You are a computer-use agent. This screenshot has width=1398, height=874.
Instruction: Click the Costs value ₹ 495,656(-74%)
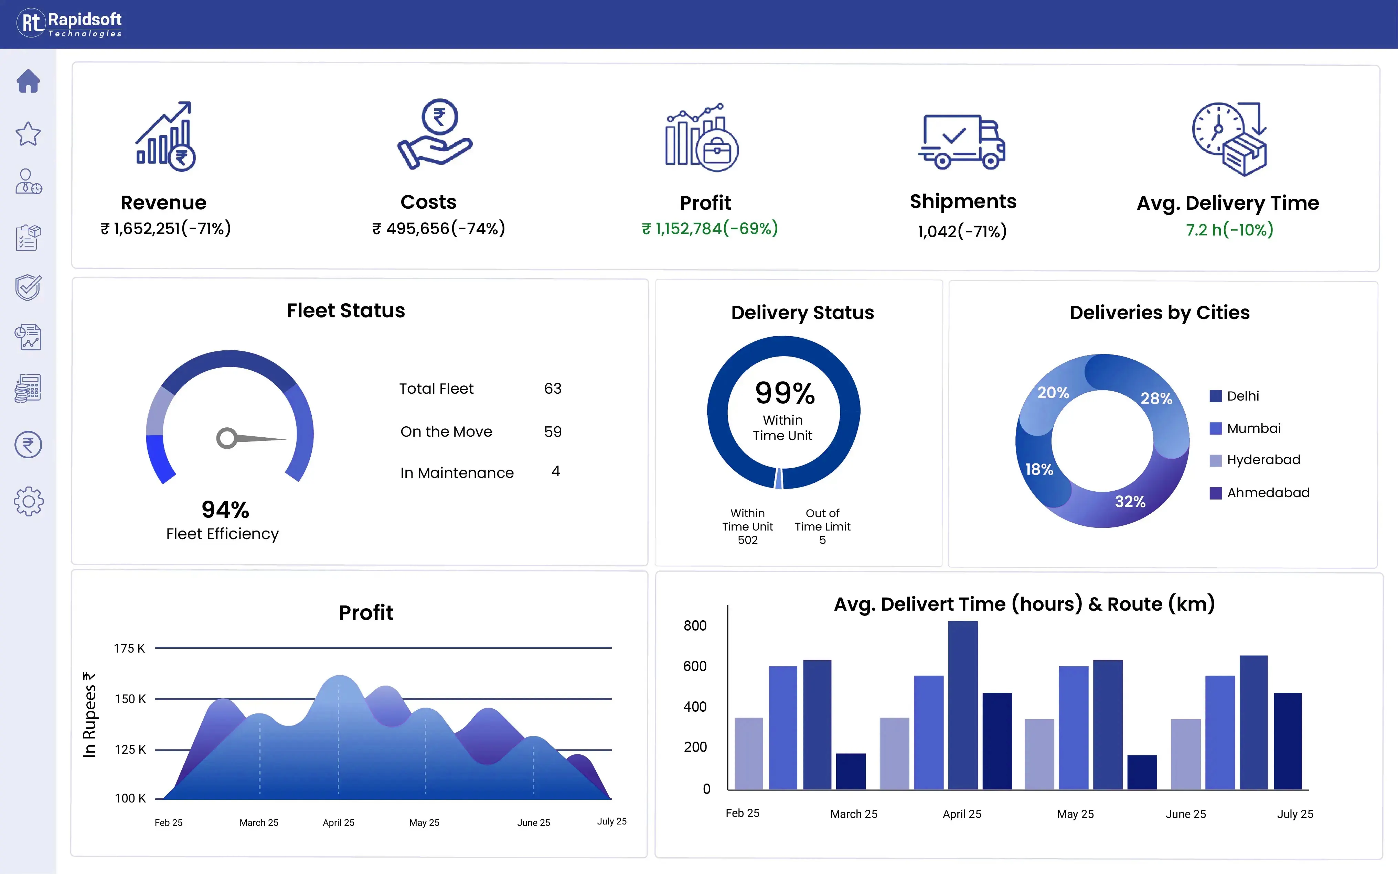[438, 229]
